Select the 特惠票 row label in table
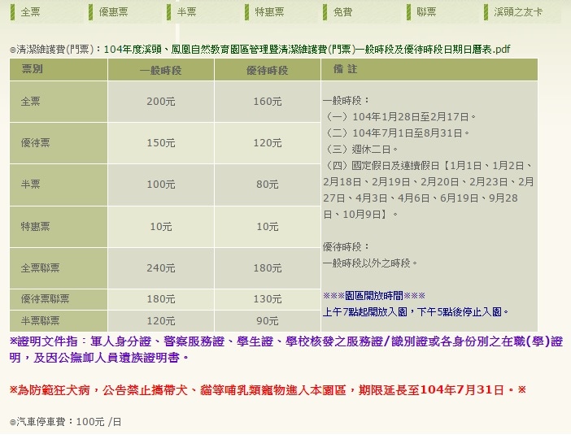This screenshot has width=571, height=439. click(35, 227)
